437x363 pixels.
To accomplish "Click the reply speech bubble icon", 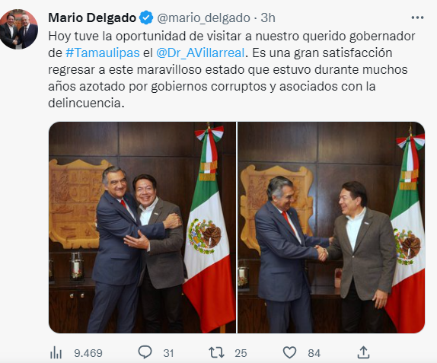I will click(x=145, y=352).
